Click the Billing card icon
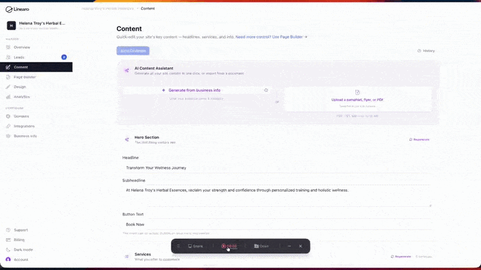Image resolution: width=481 pixels, height=270 pixels. (x=8, y=239)
